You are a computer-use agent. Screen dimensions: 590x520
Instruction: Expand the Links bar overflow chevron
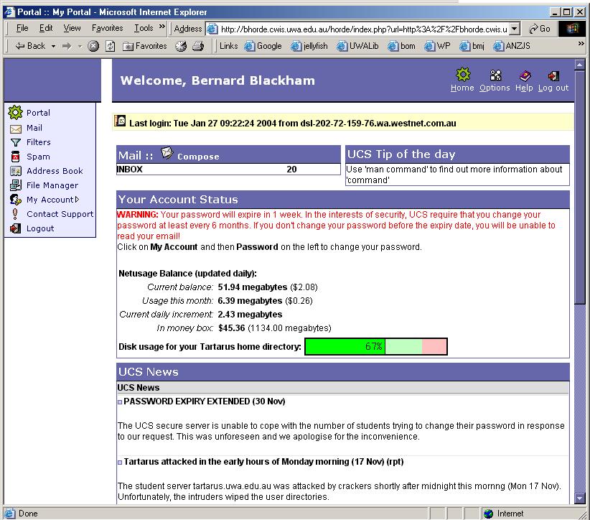point(581,44)
